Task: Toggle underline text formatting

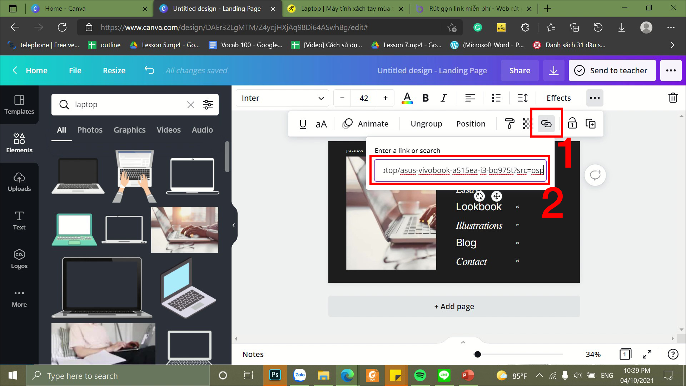Action: pos(303,124)
